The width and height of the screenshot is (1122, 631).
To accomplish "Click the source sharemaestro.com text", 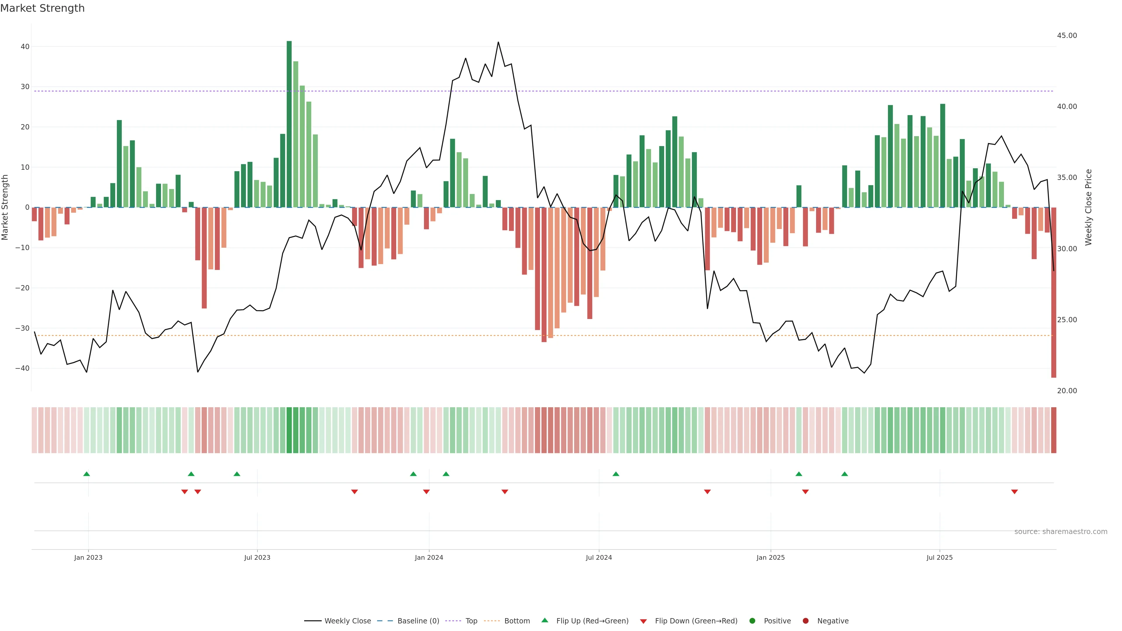I will [x=1061, y=531].
